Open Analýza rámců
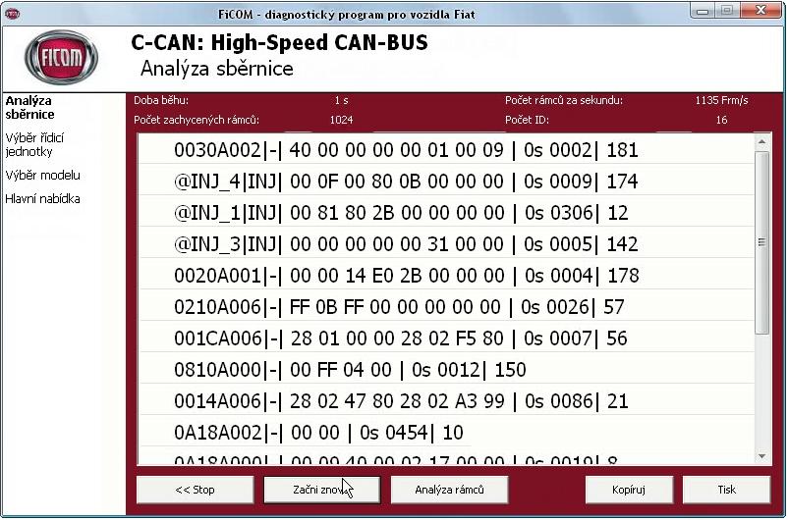This screenshot has height=520, width=788. [449, 490]
